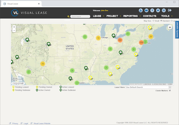The image size is (179, 125).
Task: Expand the TOOLS menu arrow
Action: (172, 16)
